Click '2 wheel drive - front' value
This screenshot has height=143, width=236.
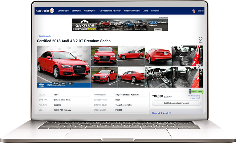(x=62, y=100)
